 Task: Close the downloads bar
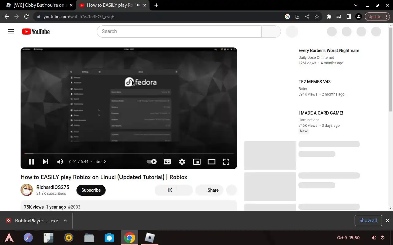coord(387,221)
